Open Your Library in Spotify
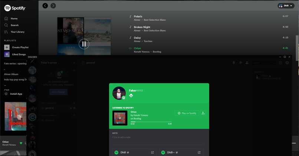This screenshot has width=299, height=156. 14,32
